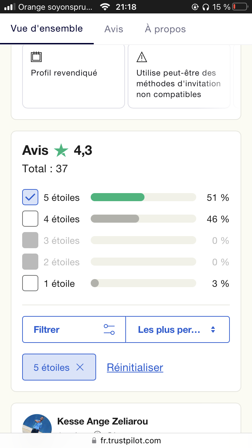Screen dimensions: 252x448
Task: Tap the lock icon beside the URL
Action: pyautogui.click(x=94, y=440)
